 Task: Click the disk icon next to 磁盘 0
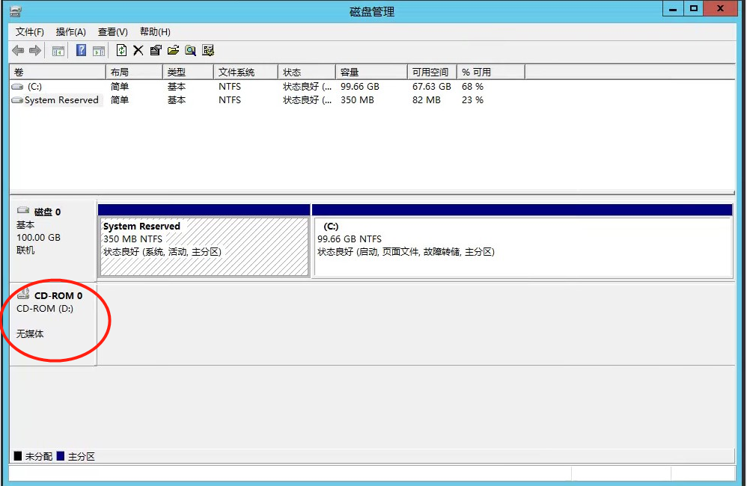click(x=23, y=210)
